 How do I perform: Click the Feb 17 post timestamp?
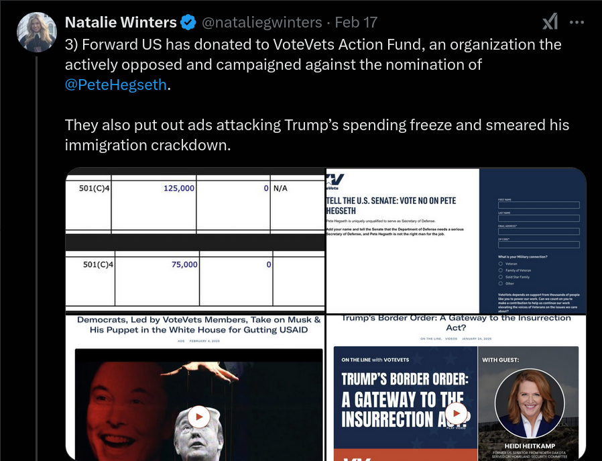(356, 22)
